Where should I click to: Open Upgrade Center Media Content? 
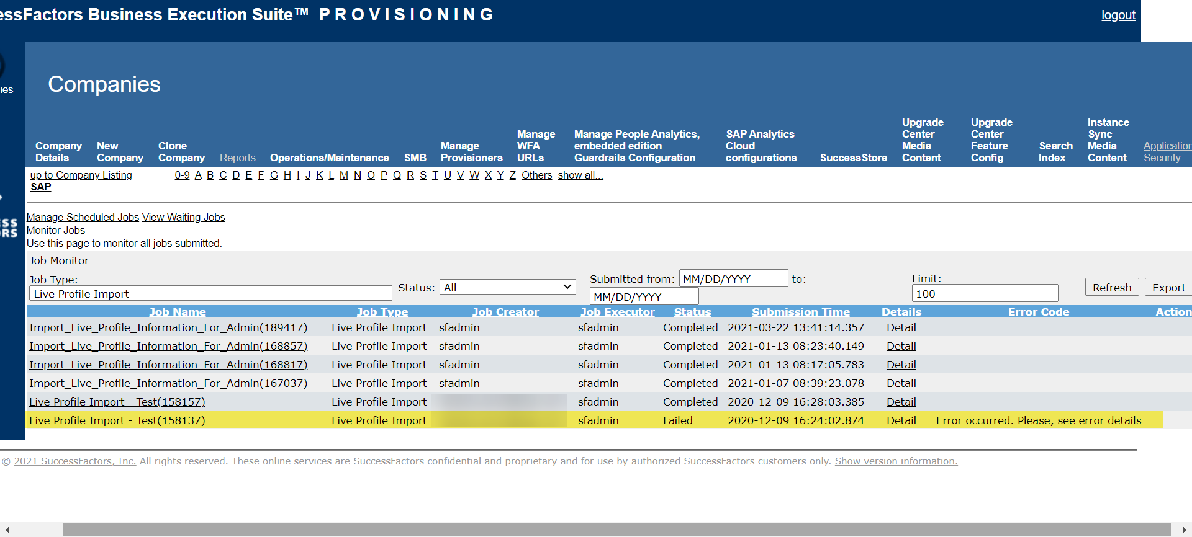pos(923,140)
